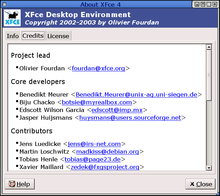This screenshot has height=196, width=220.
Task: Click the name 'Jasper Huijsmans'
Action: tap(46, 118)
